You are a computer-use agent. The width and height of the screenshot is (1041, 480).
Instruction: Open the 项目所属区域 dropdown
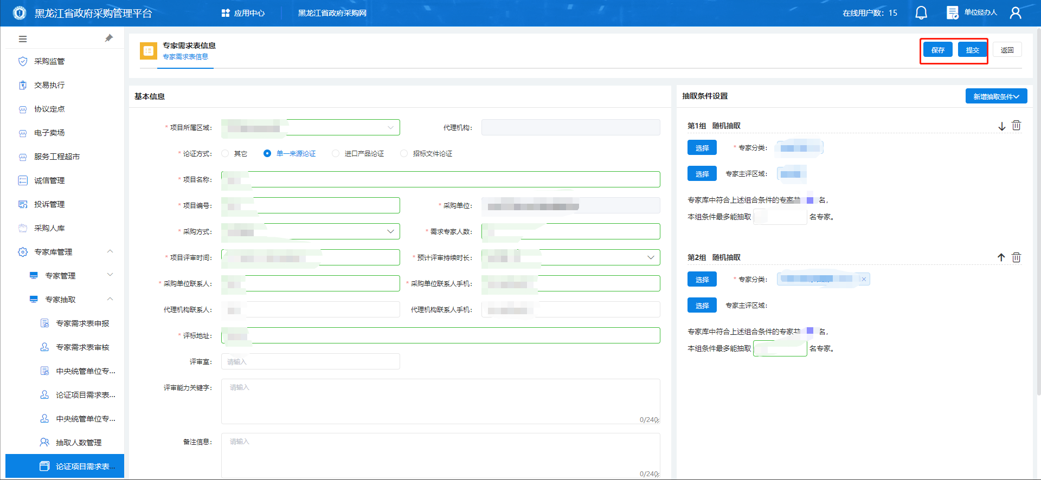click(x=311, y=127)
